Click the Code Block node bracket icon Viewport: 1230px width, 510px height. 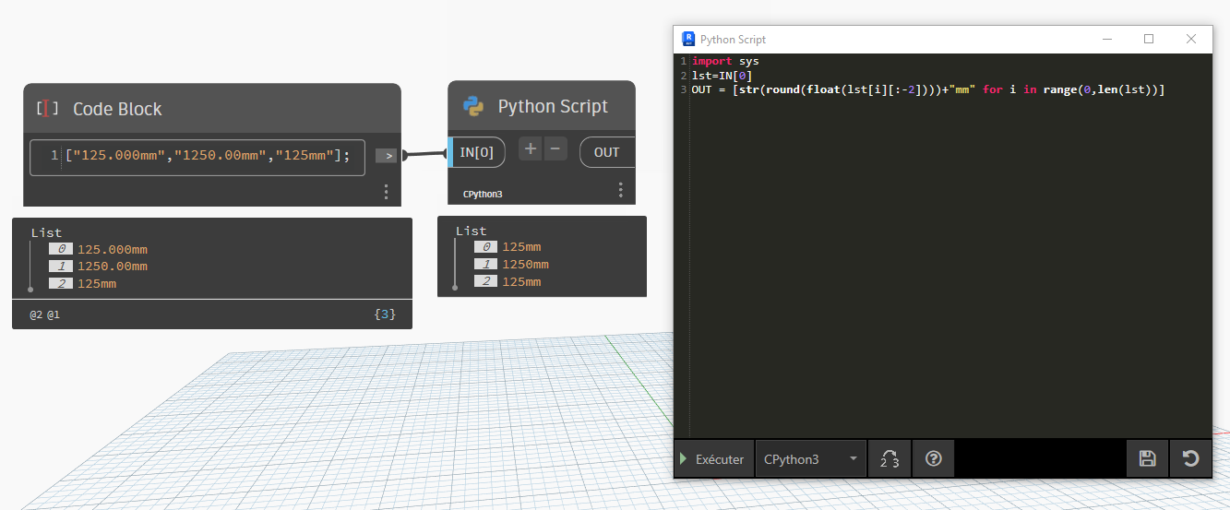pyautogui.click(x=47, y=109)
